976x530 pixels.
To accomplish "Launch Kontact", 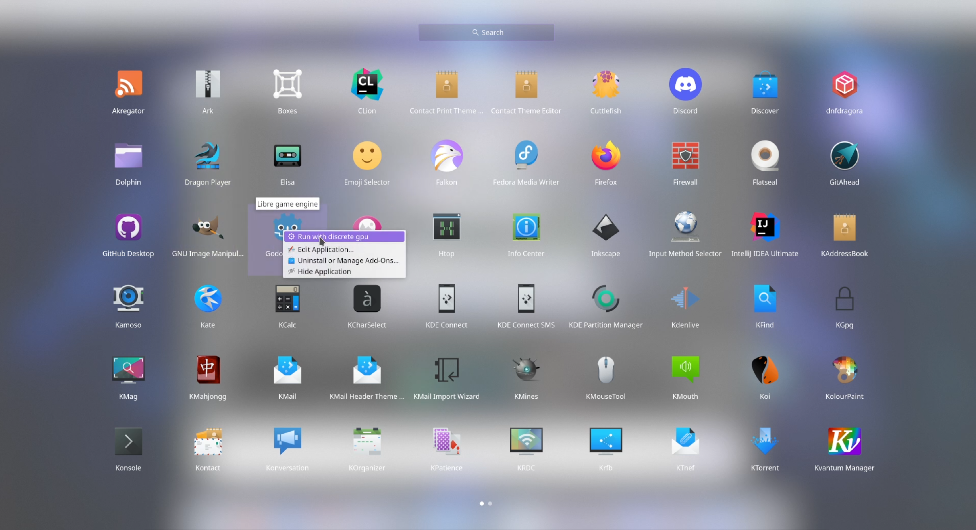I will (x=208, y=441).
